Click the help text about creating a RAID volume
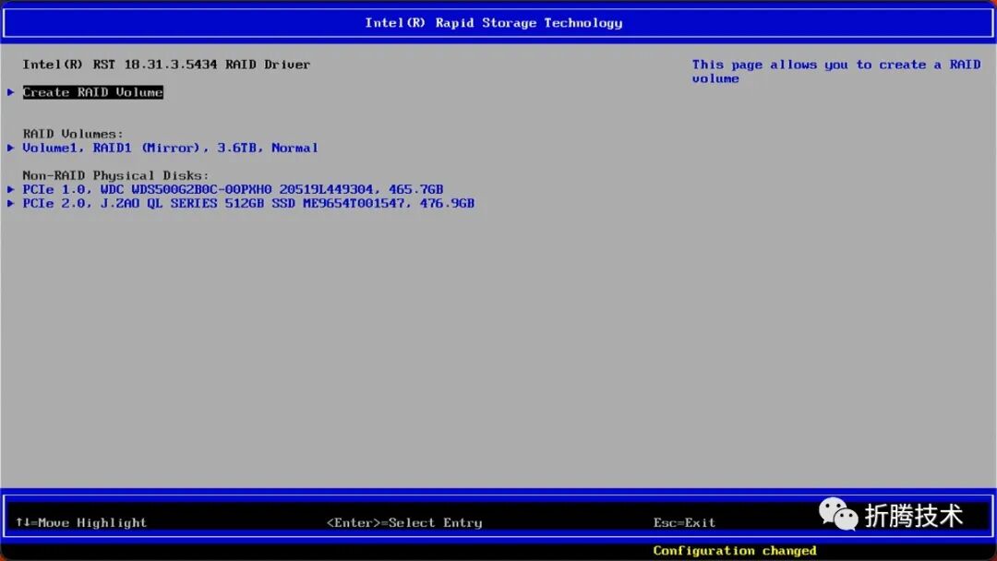Viewport: 997px width, 561px height. (836, 71)
